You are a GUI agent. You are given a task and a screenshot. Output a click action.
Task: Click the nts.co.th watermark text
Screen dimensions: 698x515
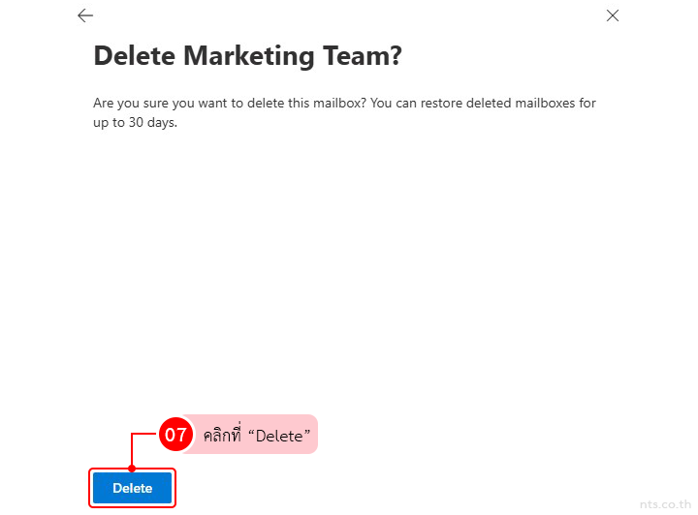pos(662,503)
